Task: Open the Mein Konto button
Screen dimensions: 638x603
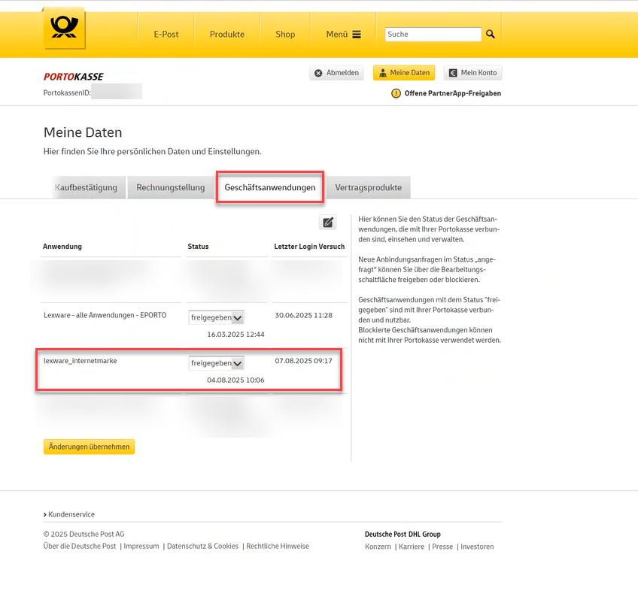Action: pos(472,73)
